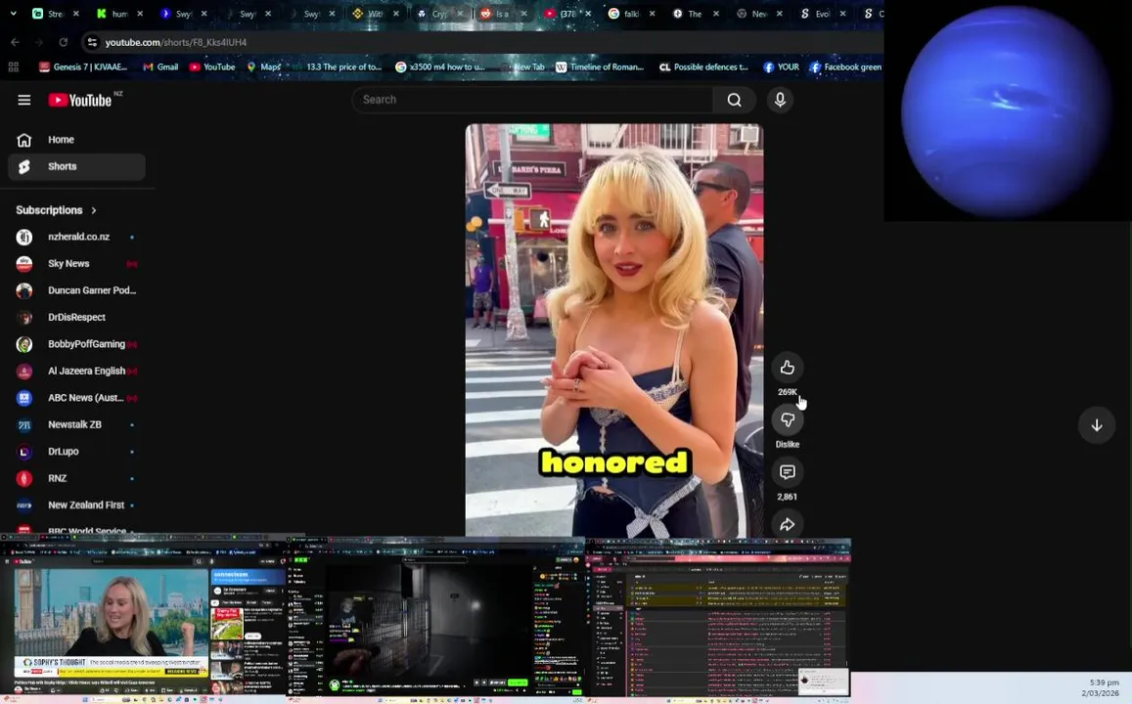This screenshot has height=704, width=1132.
Task: Open the Facebook green bookmark
Action: [845, 67]
